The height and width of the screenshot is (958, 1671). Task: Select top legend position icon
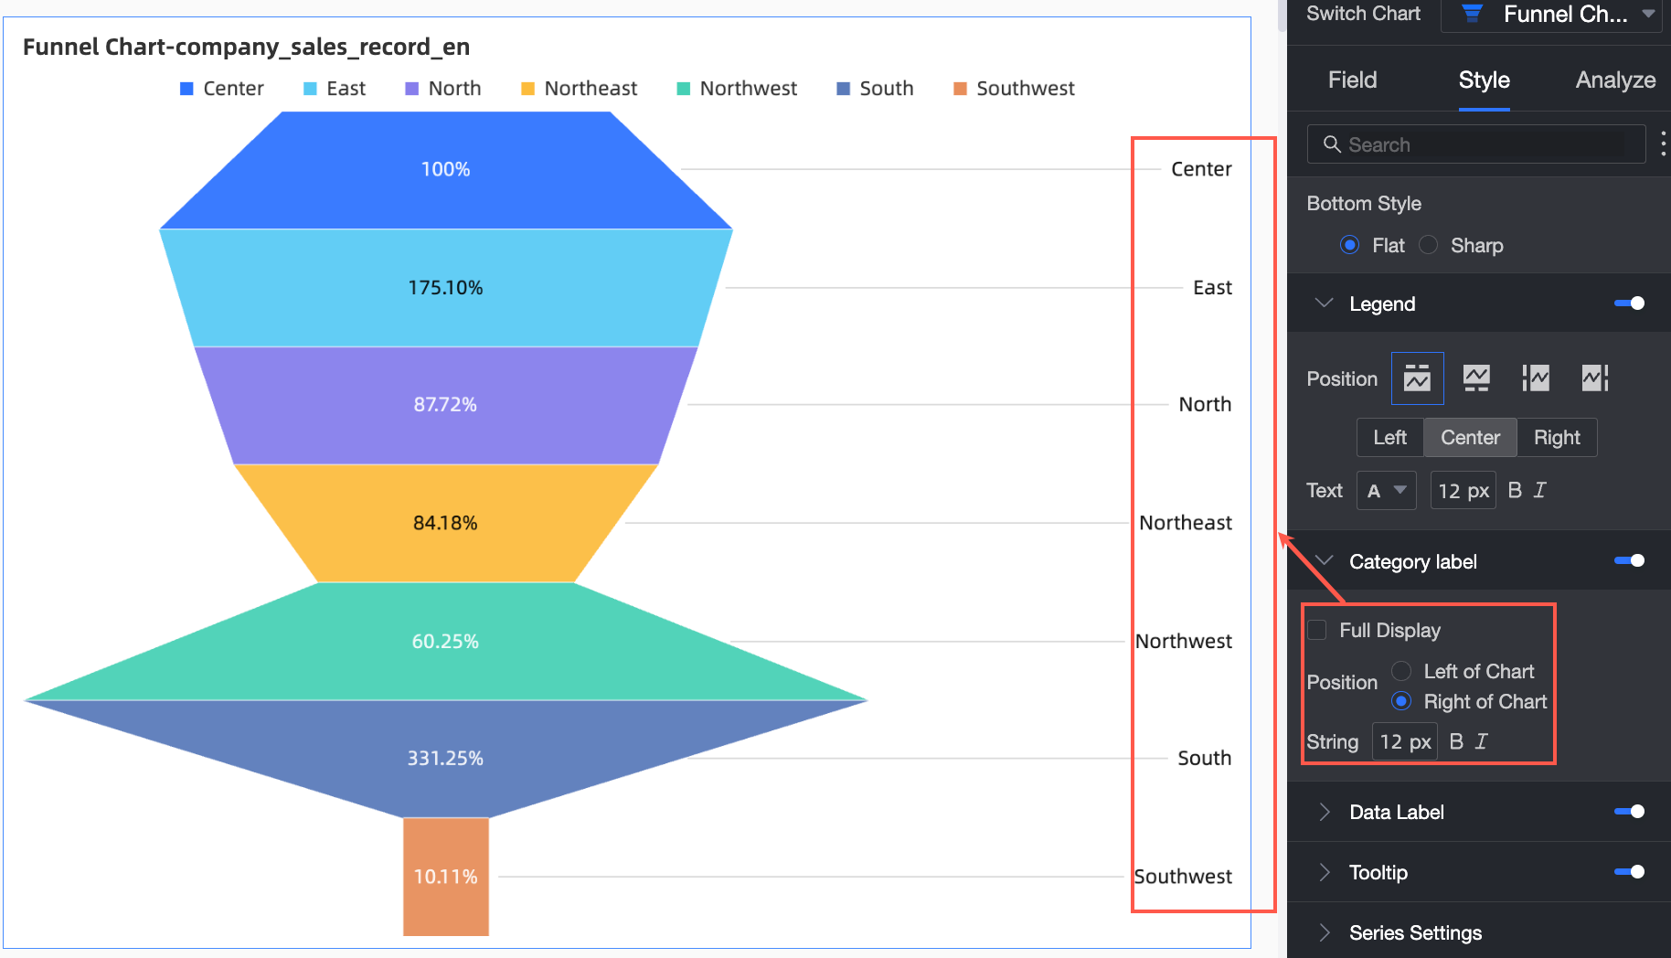[x=1417, y=378]
